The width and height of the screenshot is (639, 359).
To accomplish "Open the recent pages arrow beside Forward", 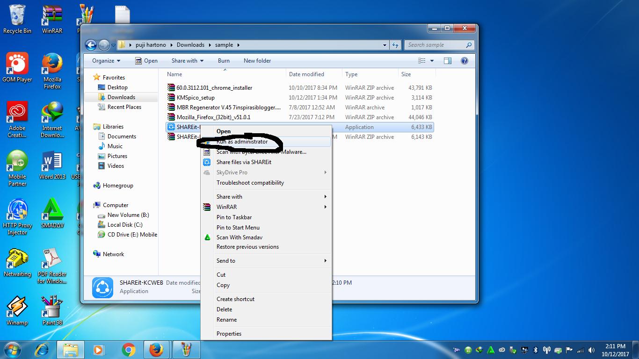I will (113, 45).
